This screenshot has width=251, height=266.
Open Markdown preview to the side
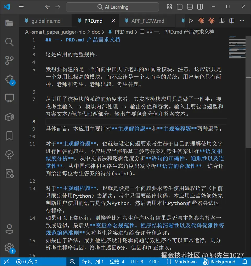[x=221, y=21]
